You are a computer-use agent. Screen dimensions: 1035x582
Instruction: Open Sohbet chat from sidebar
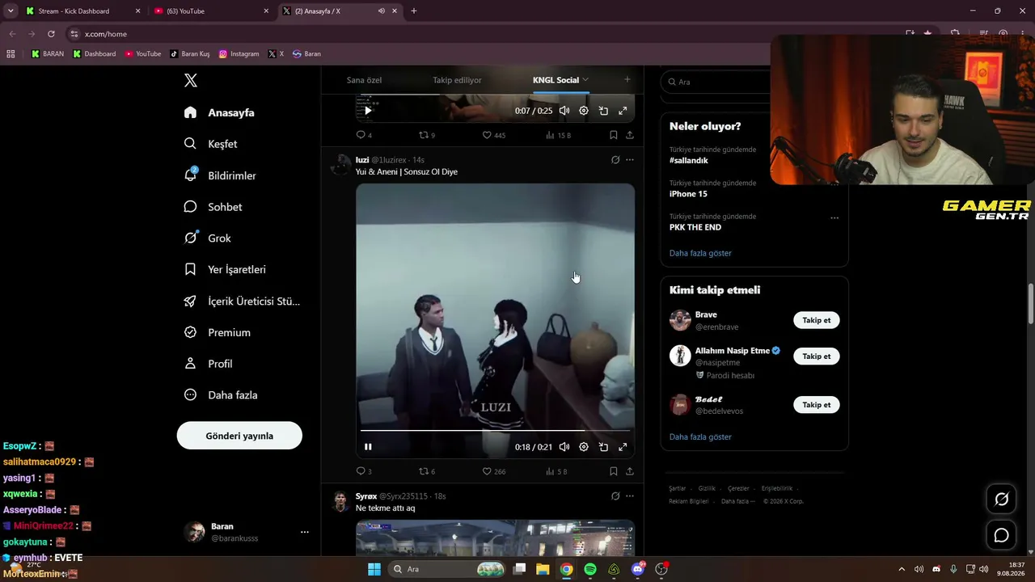213,207
